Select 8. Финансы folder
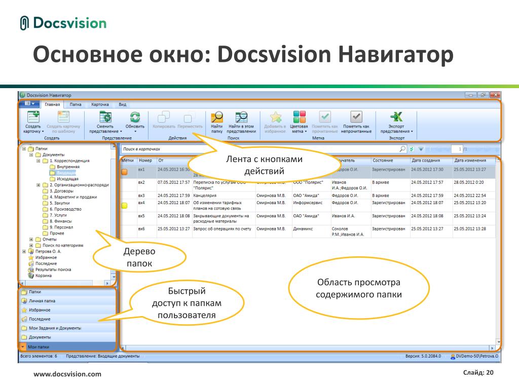This screenshot has width=519, height=389. tap(61, 221)
